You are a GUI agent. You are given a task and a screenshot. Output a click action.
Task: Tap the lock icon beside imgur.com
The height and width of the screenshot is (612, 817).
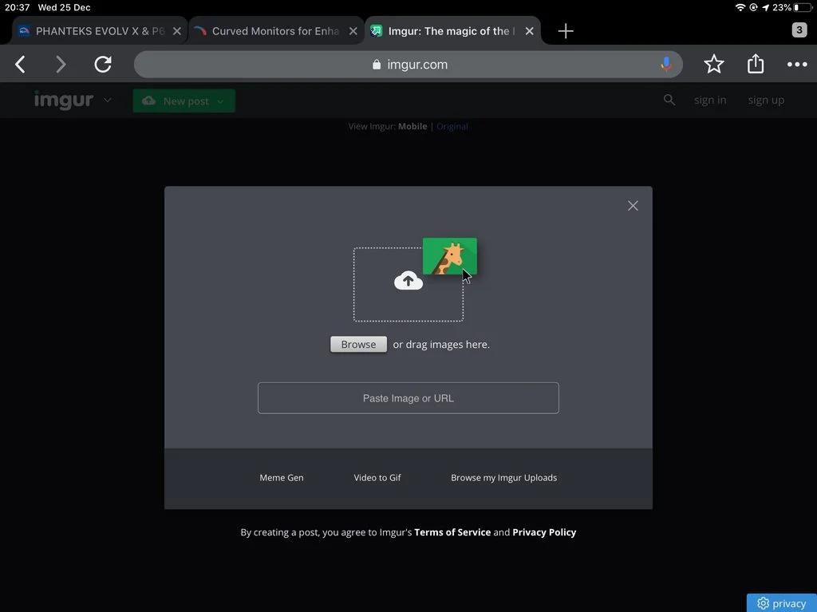point(377,64)
